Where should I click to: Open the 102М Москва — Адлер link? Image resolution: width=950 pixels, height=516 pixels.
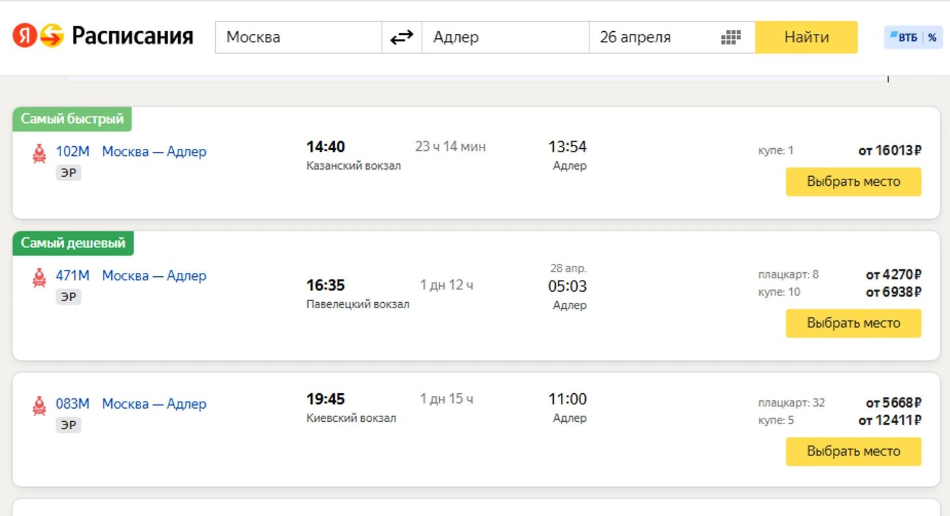[131, 151]
